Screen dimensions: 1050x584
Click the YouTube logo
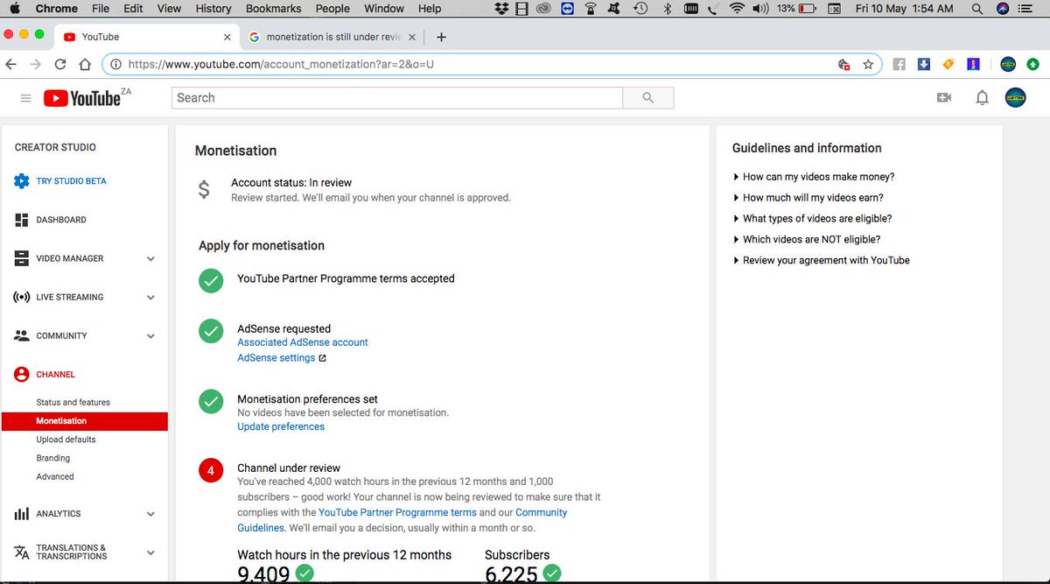pyautogui.click(x=82, y=98)
